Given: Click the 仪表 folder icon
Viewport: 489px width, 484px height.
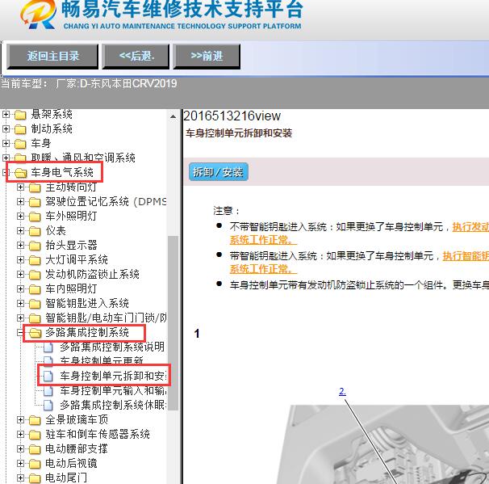Looking at the screenshot, I should (35, 231).
